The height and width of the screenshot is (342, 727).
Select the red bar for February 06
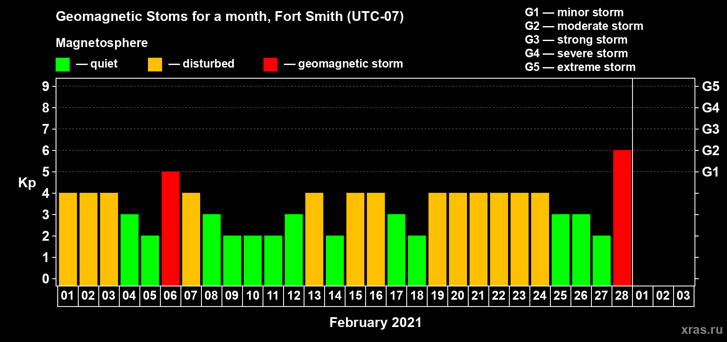[x=170, y=228]
